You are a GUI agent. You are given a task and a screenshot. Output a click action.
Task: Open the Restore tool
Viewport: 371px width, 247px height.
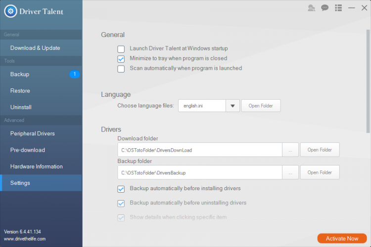(x=41, y=91)
